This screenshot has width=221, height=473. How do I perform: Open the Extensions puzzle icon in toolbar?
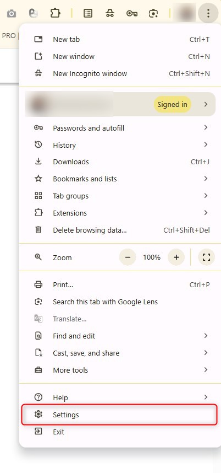pos(56,13)
